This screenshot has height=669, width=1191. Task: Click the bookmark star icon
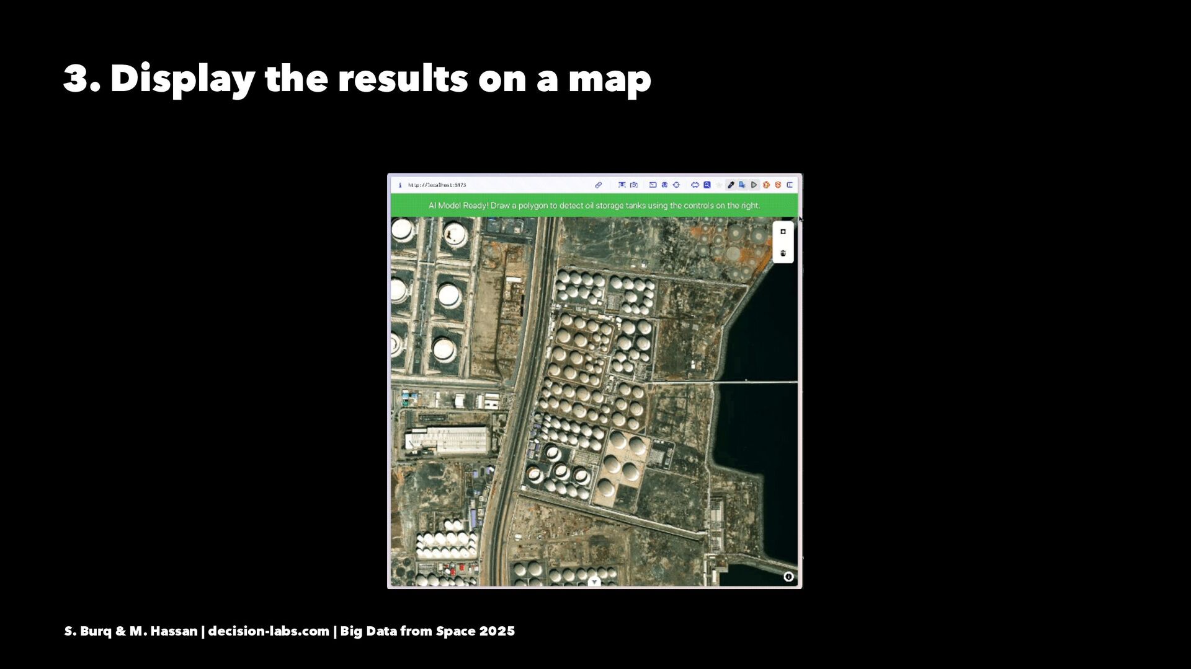coord(719,185)
